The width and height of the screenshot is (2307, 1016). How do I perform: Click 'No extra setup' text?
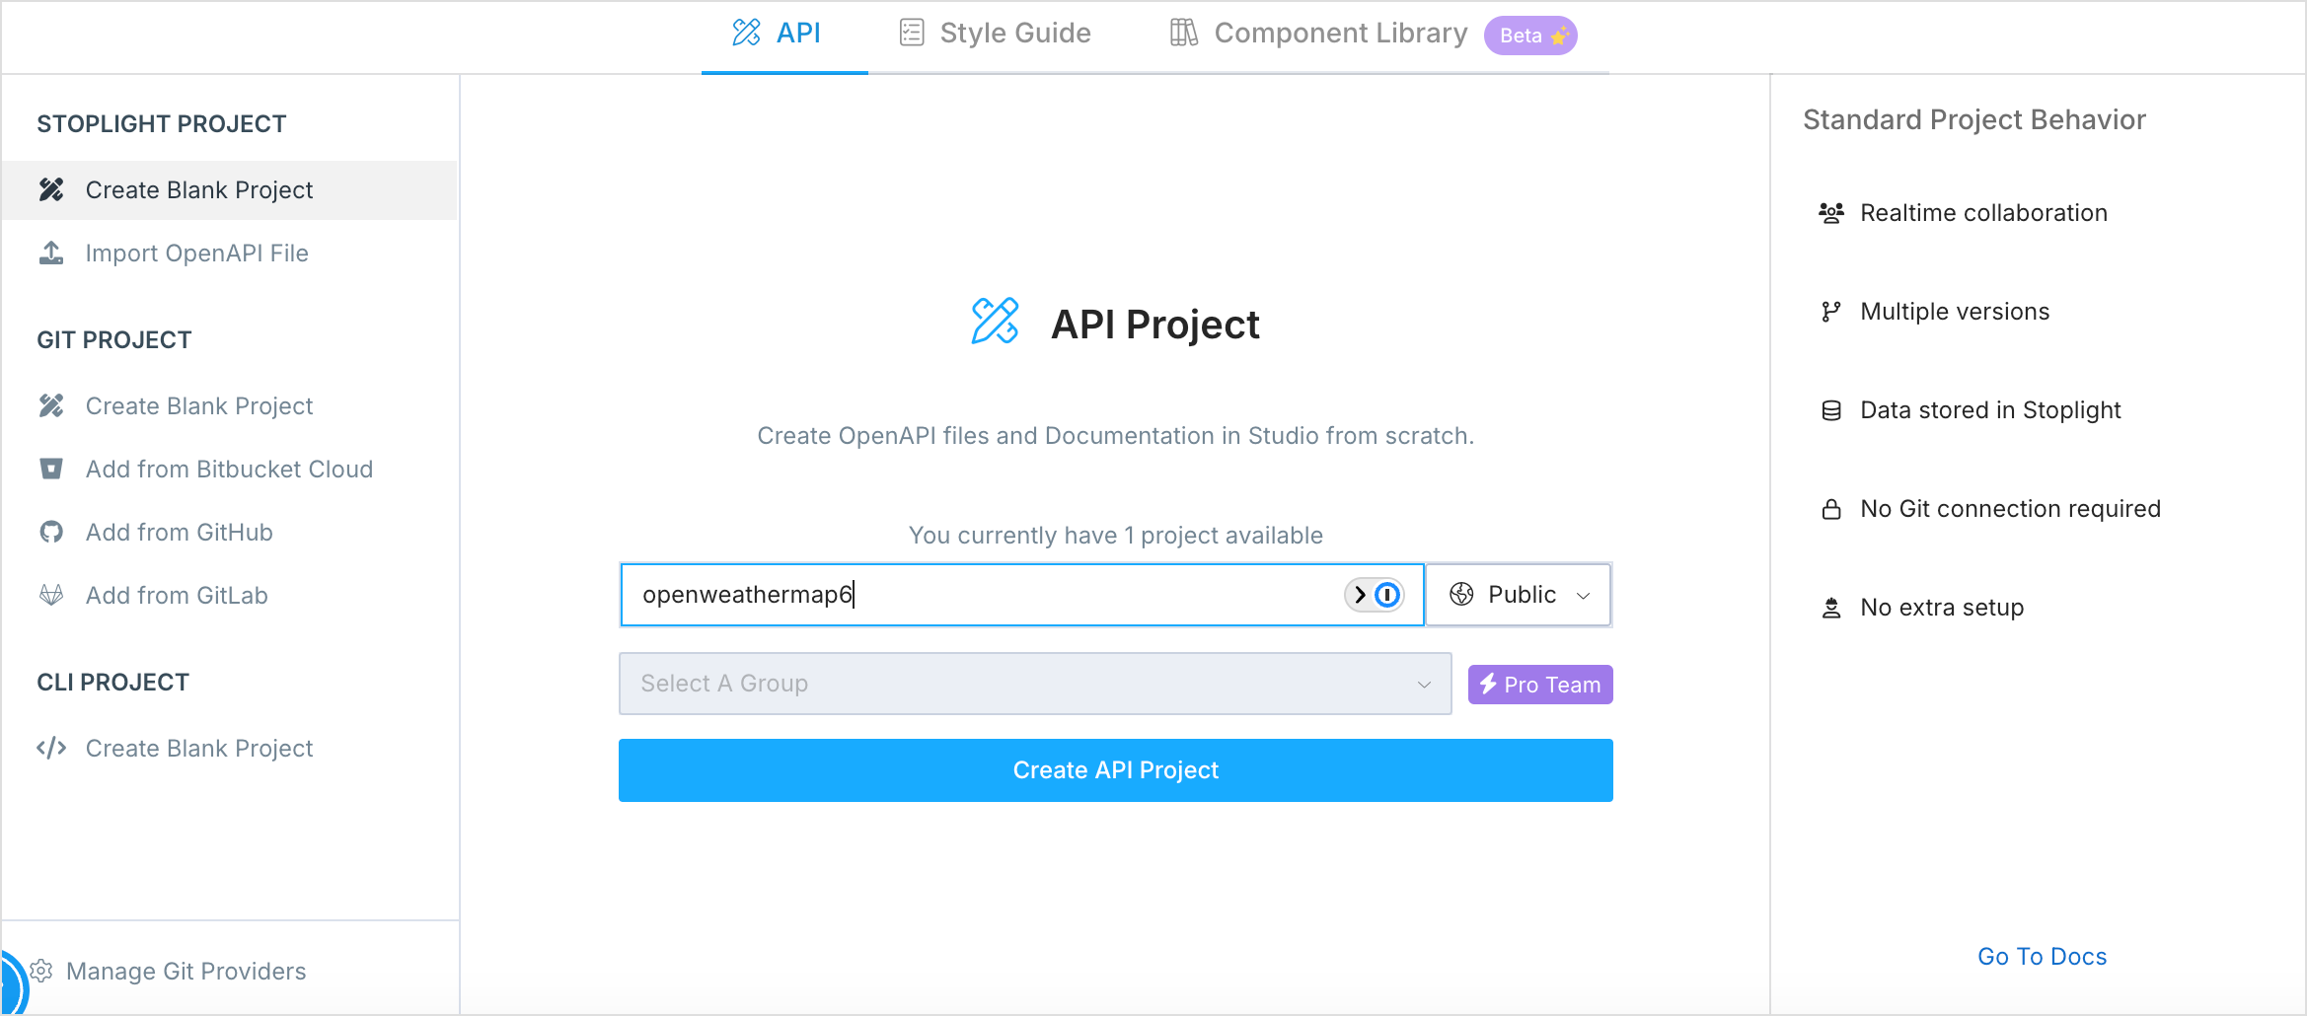(x=1942, y=608)
